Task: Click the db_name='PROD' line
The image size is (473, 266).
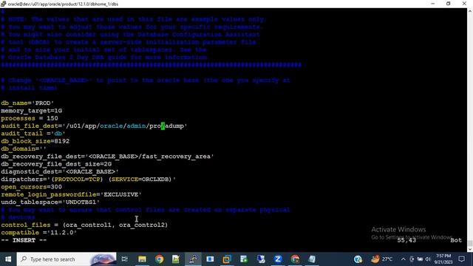Action: click(27, 103)
